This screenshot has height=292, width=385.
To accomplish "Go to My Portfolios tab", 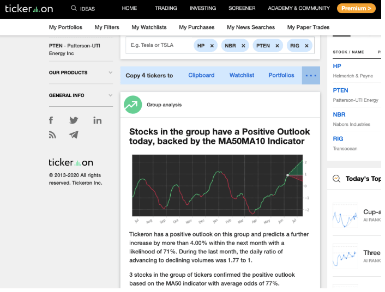I will pos(65,27).
